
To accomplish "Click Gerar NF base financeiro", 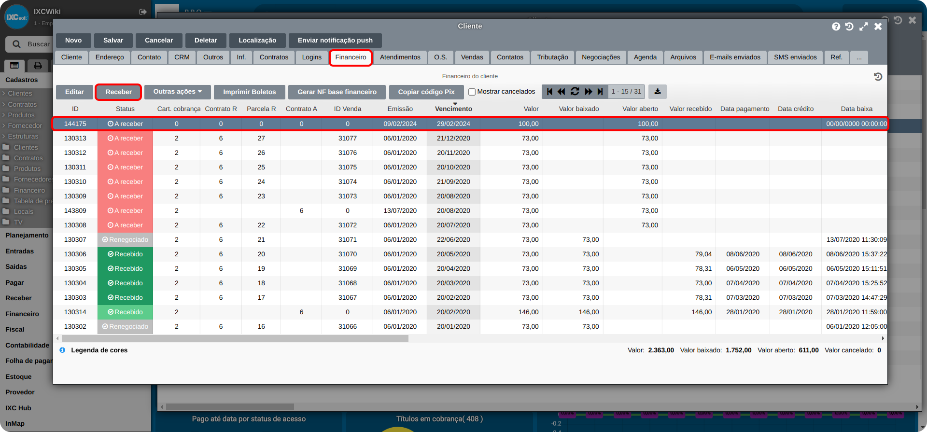I will point(337,92).
